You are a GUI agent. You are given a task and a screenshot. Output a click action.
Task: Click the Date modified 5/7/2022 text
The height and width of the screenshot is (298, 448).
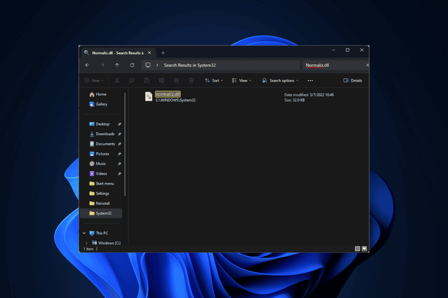click(309, 95)
